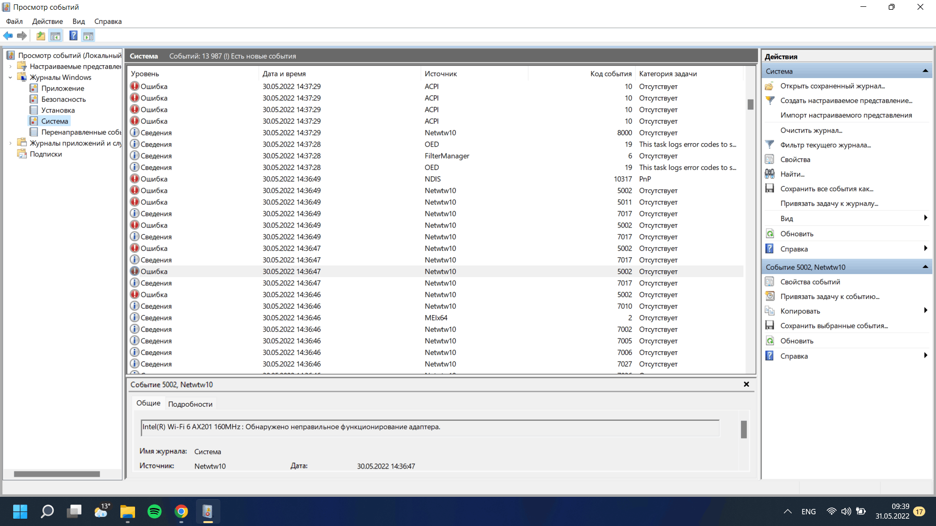
Task: Switch to Подробности tab in event dialog
Action: (190, 403)
